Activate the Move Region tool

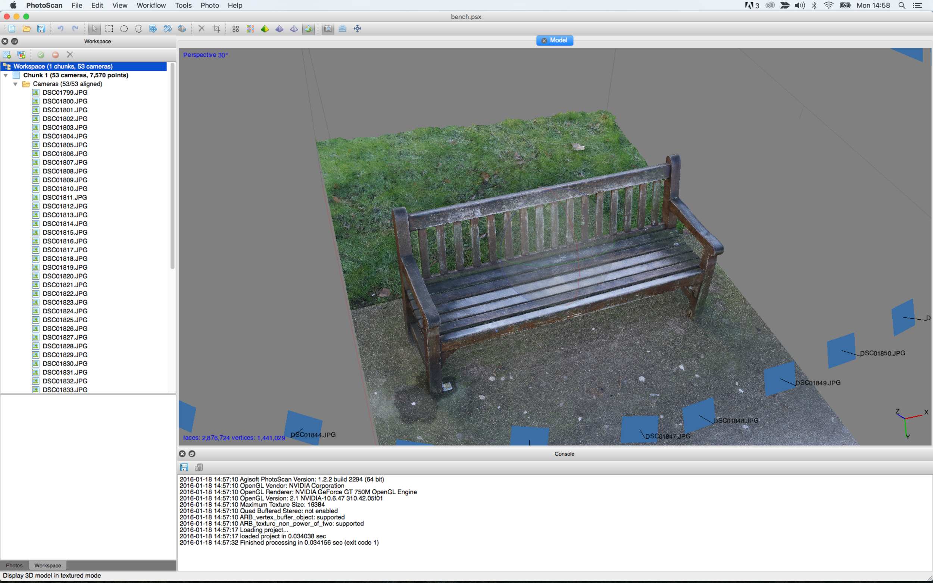pos(153,28)
